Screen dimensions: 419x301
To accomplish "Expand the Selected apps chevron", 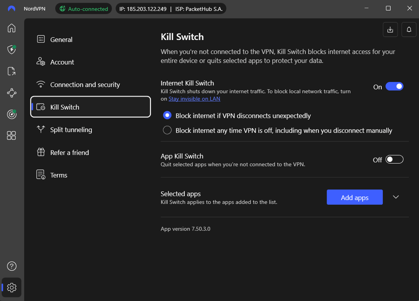I will click(x=396, y=197).
